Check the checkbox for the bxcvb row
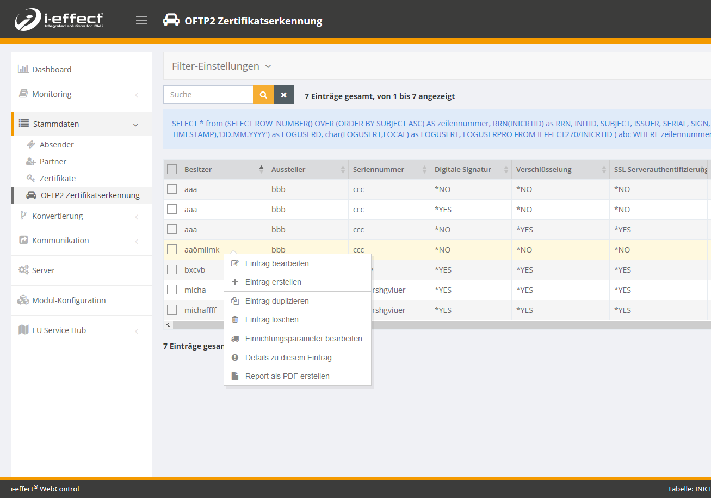 (172, 269)
